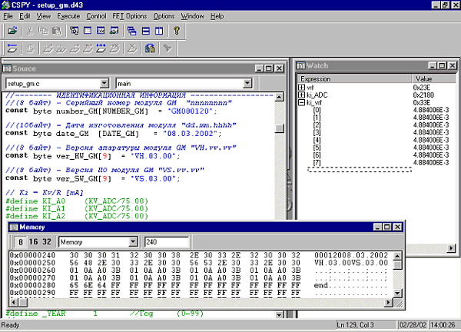The height and width of the screenshot is (332, 461).
Task: Select the ki_vrf [7] watch row
Action: (377, 163)
